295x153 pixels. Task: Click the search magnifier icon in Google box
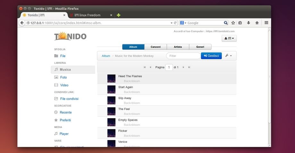click(x=225, y=23)
